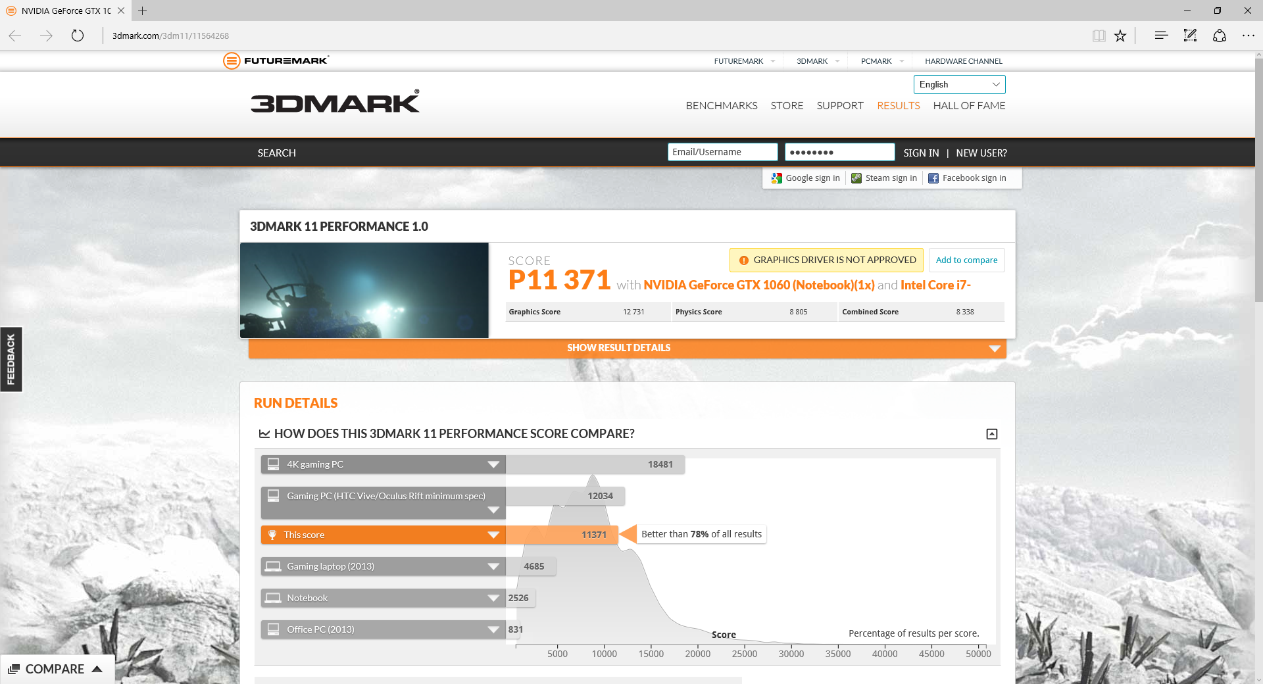Open the HALL OF FAME menu item
The width and height of the screenshot is (1263, 684).
[x=969, y=105]
